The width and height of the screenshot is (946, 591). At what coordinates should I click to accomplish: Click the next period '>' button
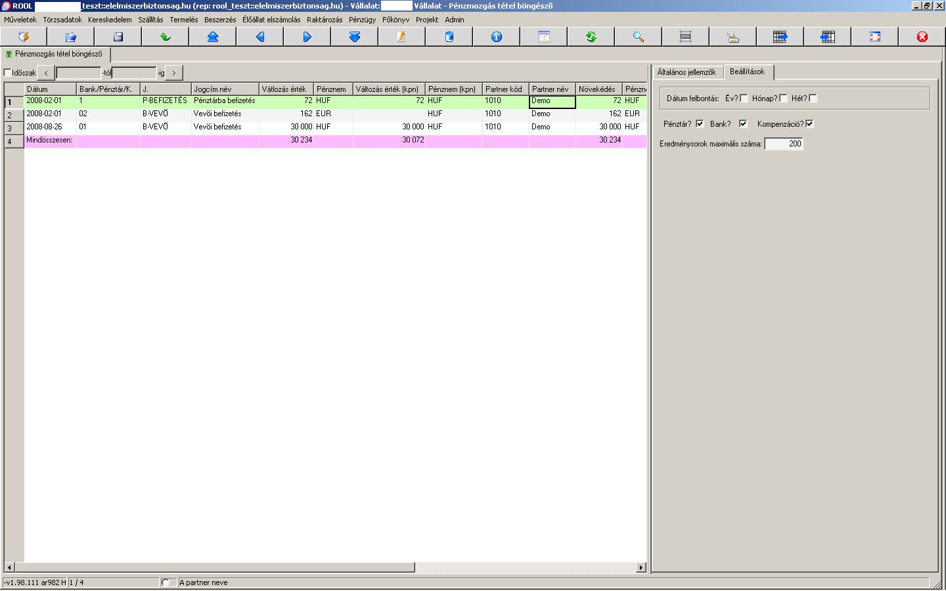(174, 73)
